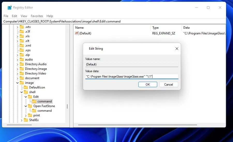This screenshot has height=142, width=233.
Task: Click the .wtv folder icon
Action: pyautogui.click(x=22, y=27)
